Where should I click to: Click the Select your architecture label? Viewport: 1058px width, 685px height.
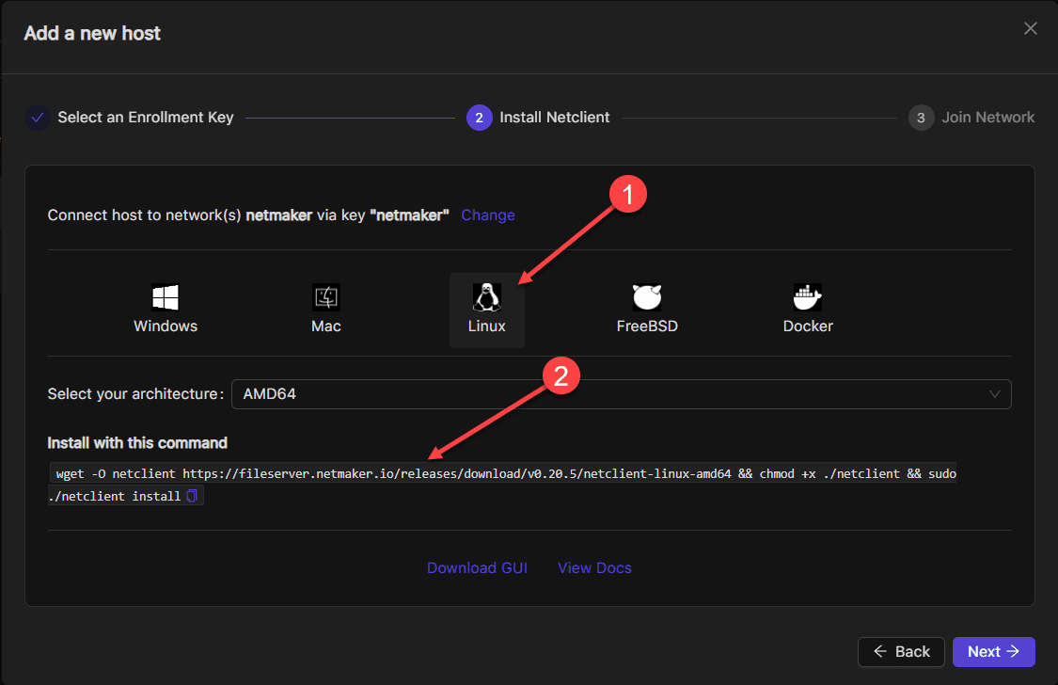tap(134, 394)
